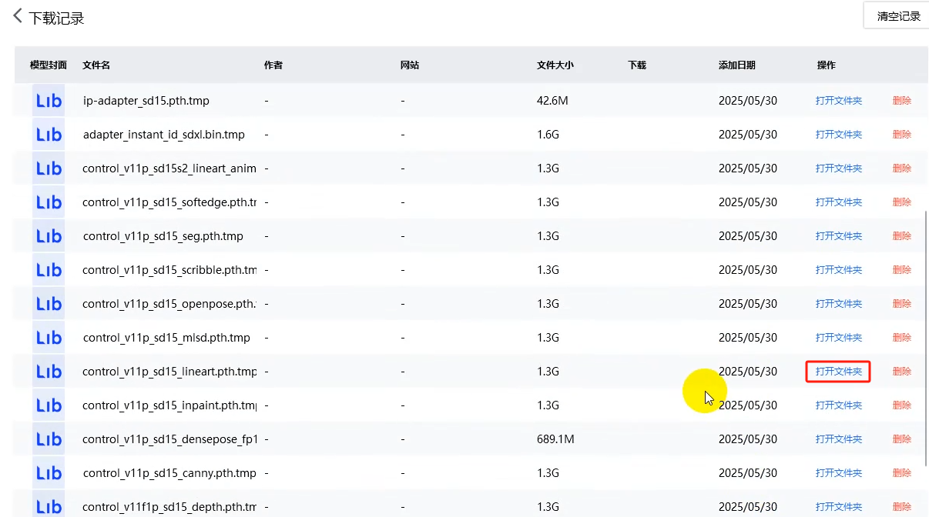Open folder for control_v11p_sd15_inpaint file
The image size is (929, 517).
coord(838,405)
